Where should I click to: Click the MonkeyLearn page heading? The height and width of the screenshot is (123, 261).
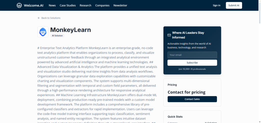(71, 30)
